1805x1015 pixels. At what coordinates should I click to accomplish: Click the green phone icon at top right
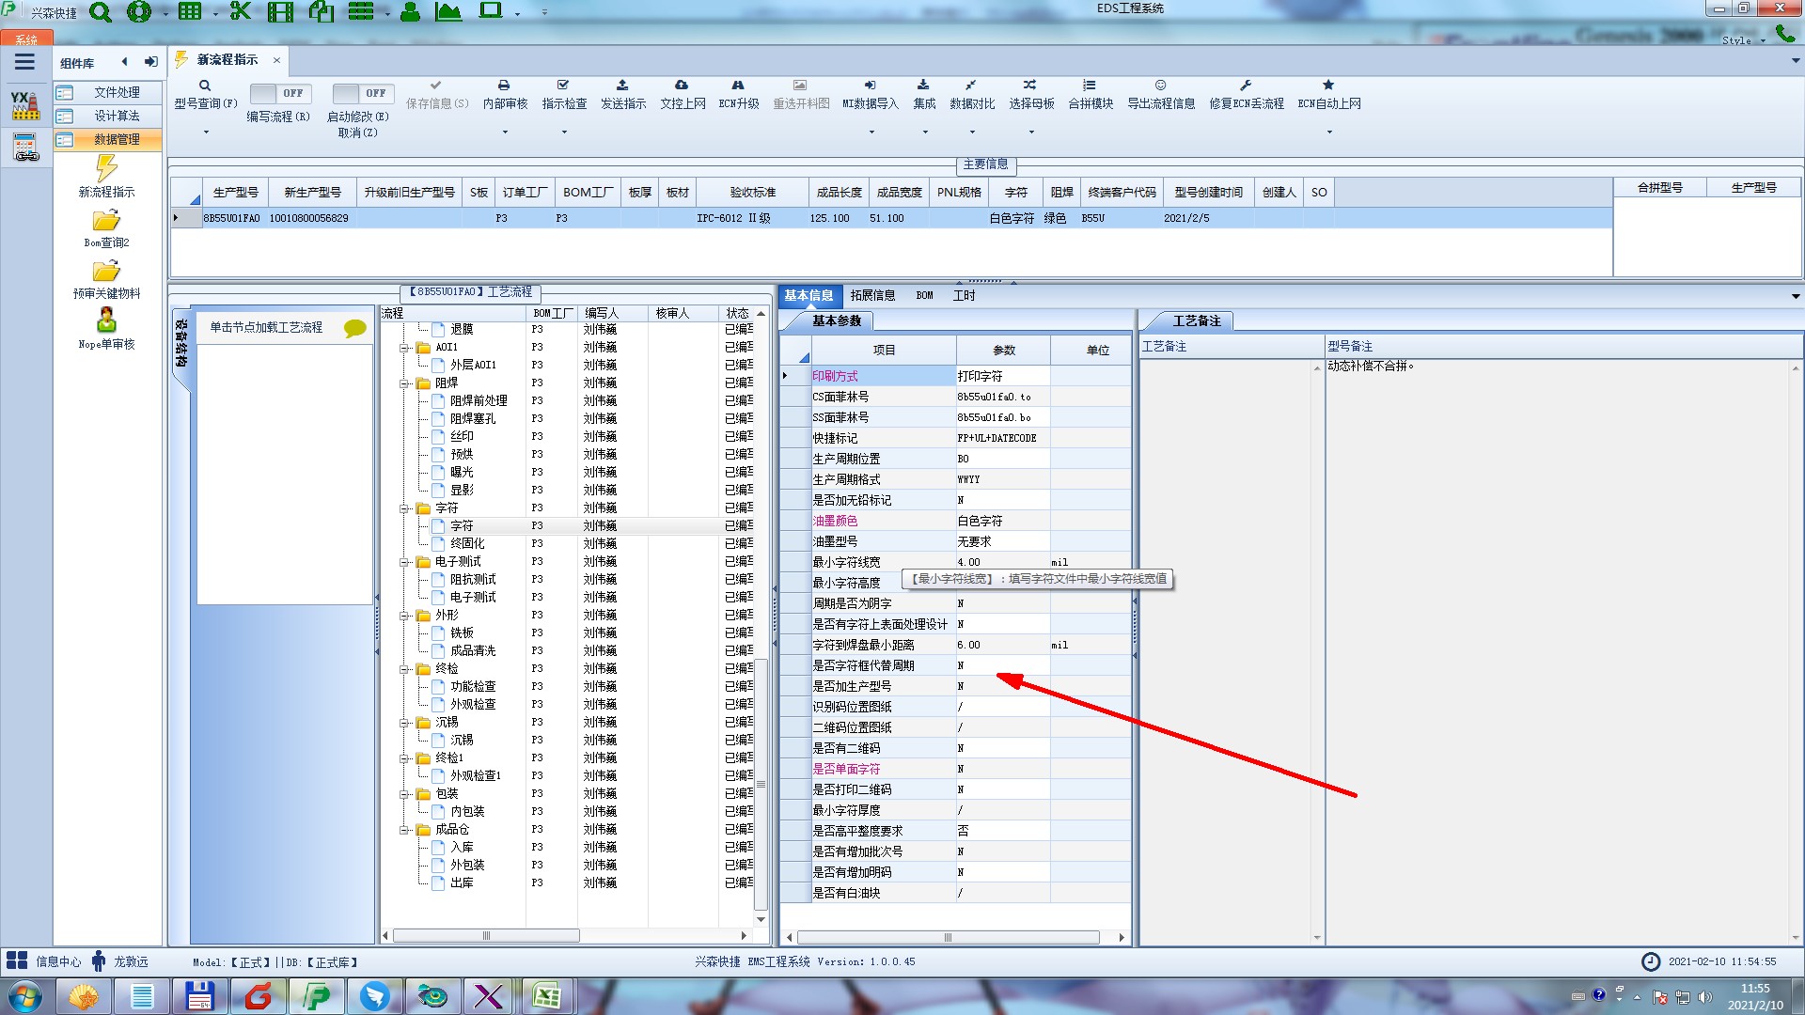(x=1783, y=34)
